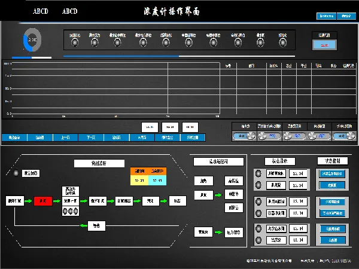Click the circular blue gauge at top left

[32, 41]
